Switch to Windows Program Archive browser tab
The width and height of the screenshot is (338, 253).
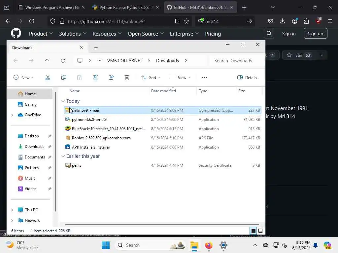[x=51, y=8]
